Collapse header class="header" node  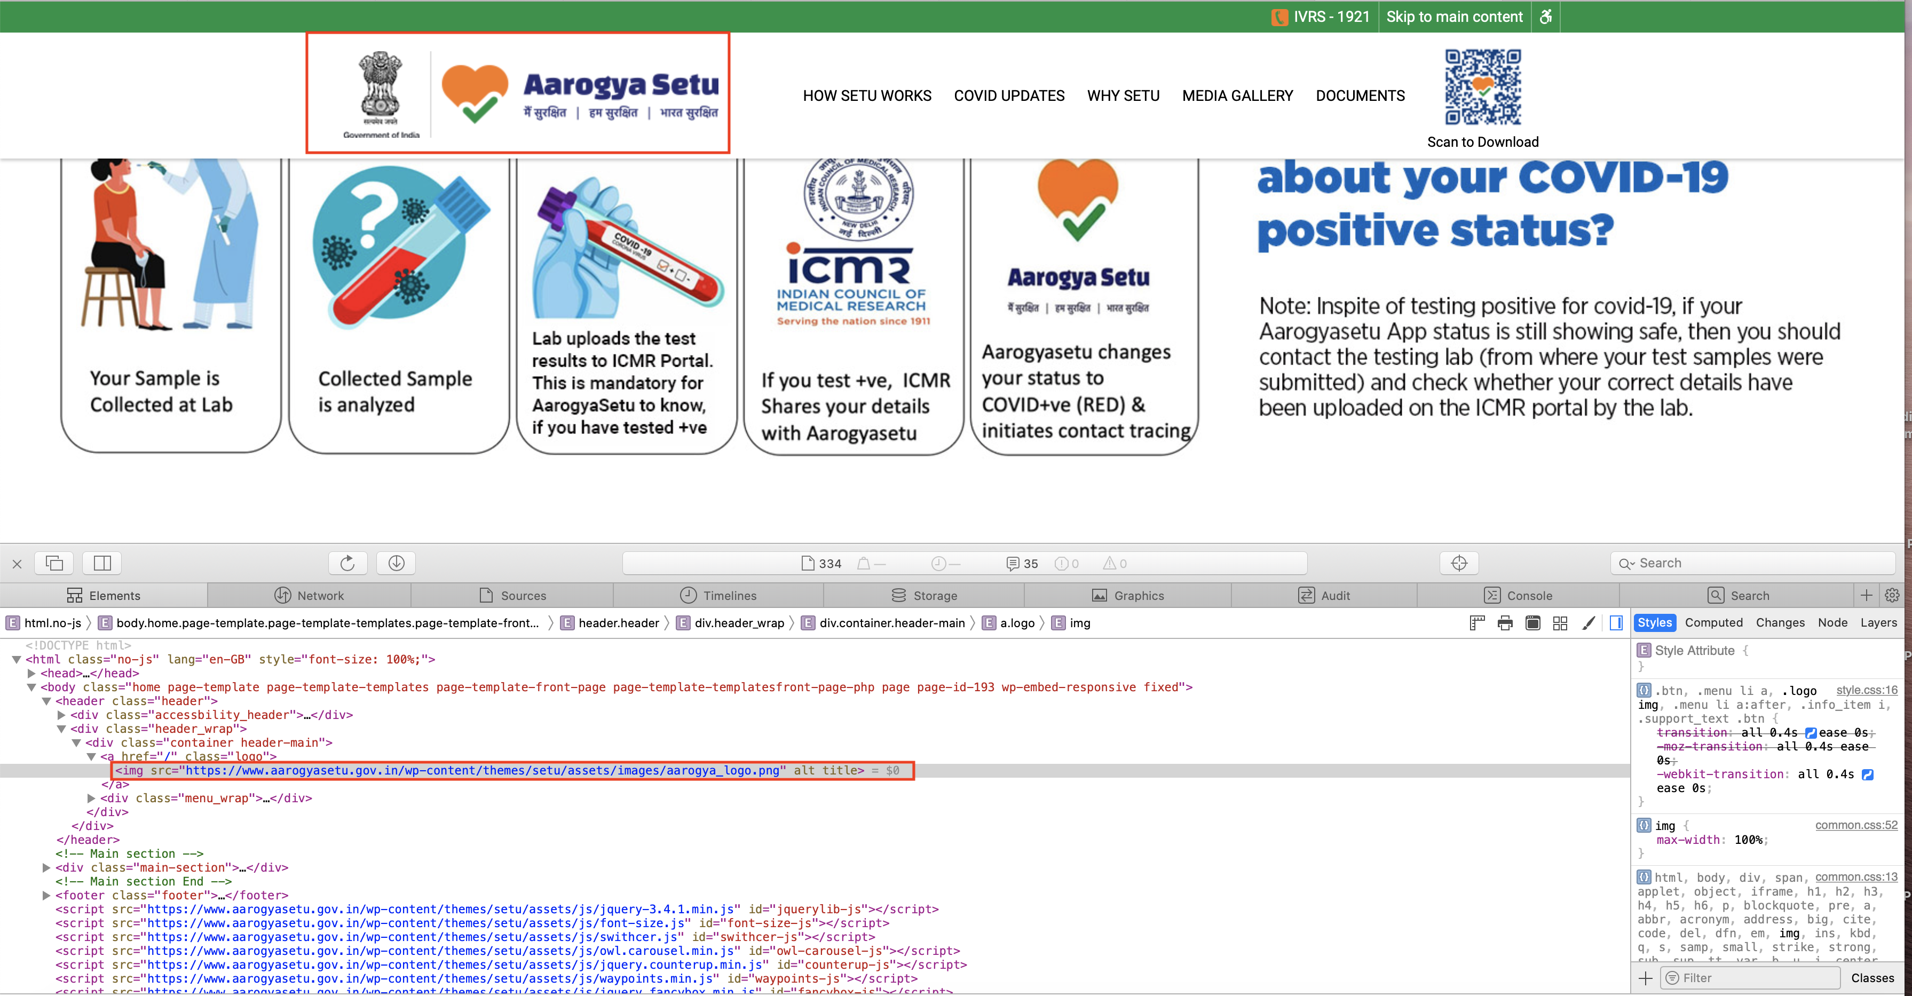click(x=46, y=701)
